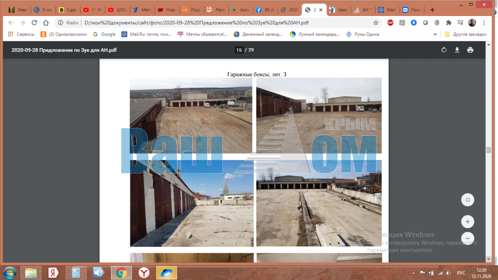Open the Windows Start menu
The width and height of the screenshot is (498, 280).
pos(10,273)
